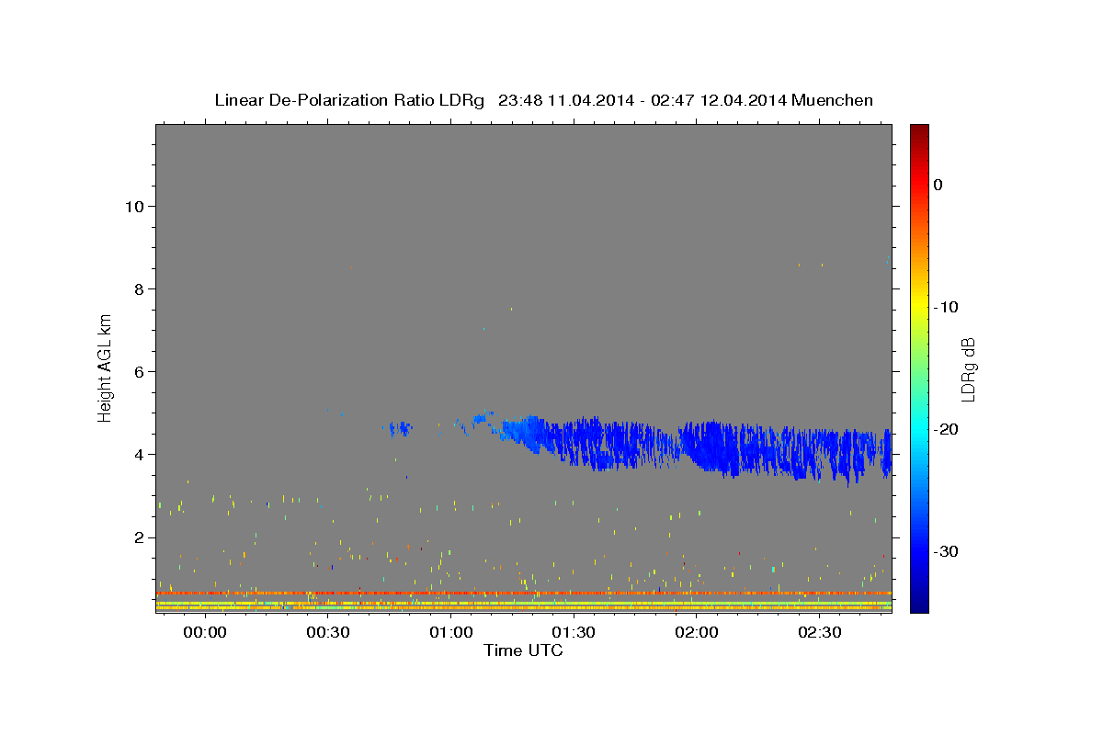
Task: Click the x-axis tick label '00:00'
Action: point(205,633)
